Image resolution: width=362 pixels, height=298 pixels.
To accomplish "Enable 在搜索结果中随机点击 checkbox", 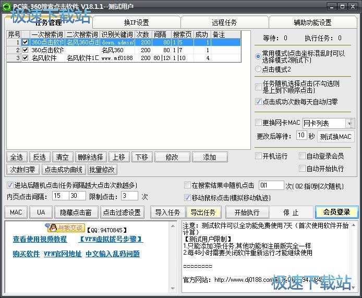I will coord(187,185).
